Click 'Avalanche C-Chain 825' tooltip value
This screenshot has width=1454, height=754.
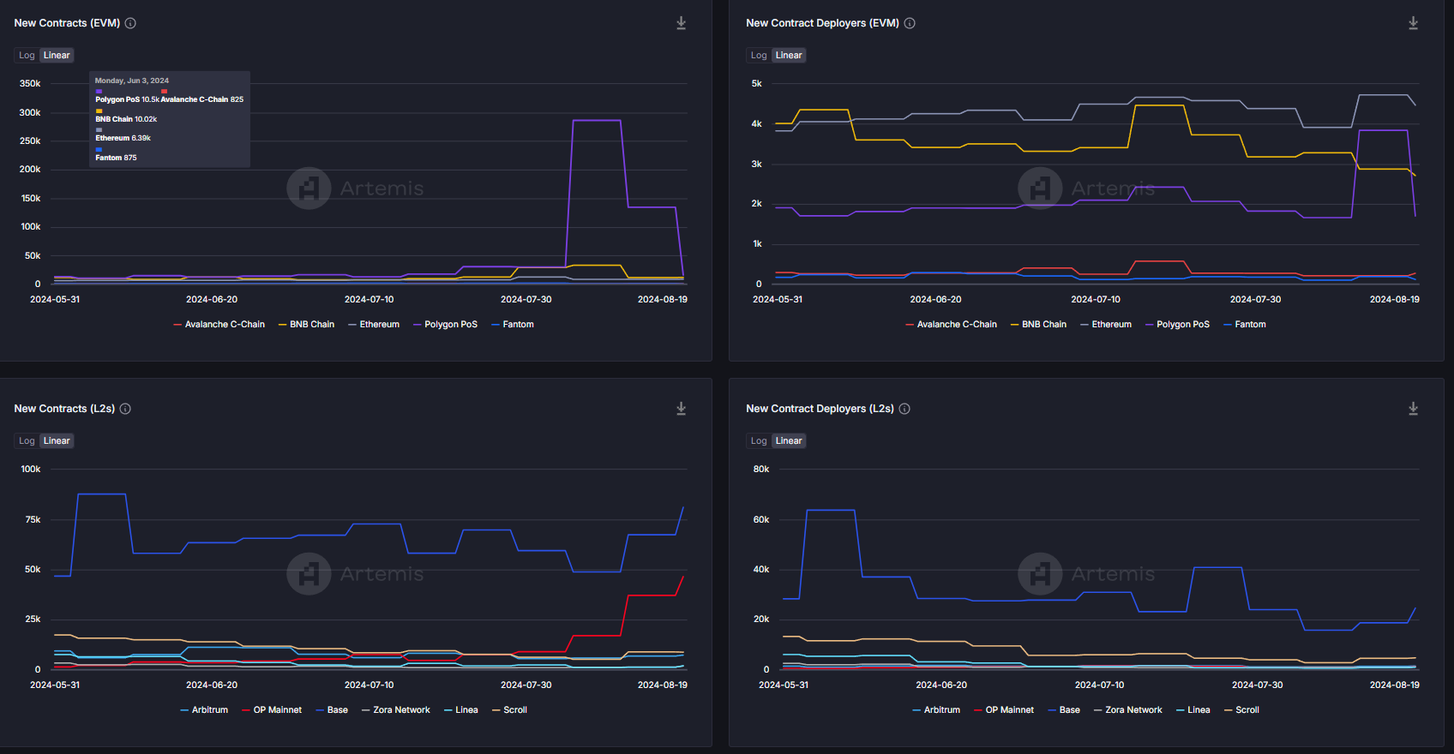[x=202, y=99]
